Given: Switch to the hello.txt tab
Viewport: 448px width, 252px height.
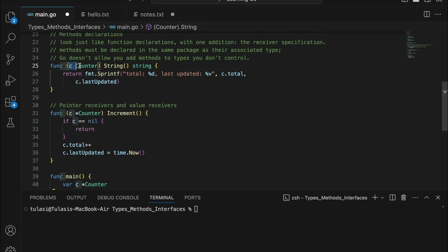Looking at the screenshot, I should pos(98,14).
